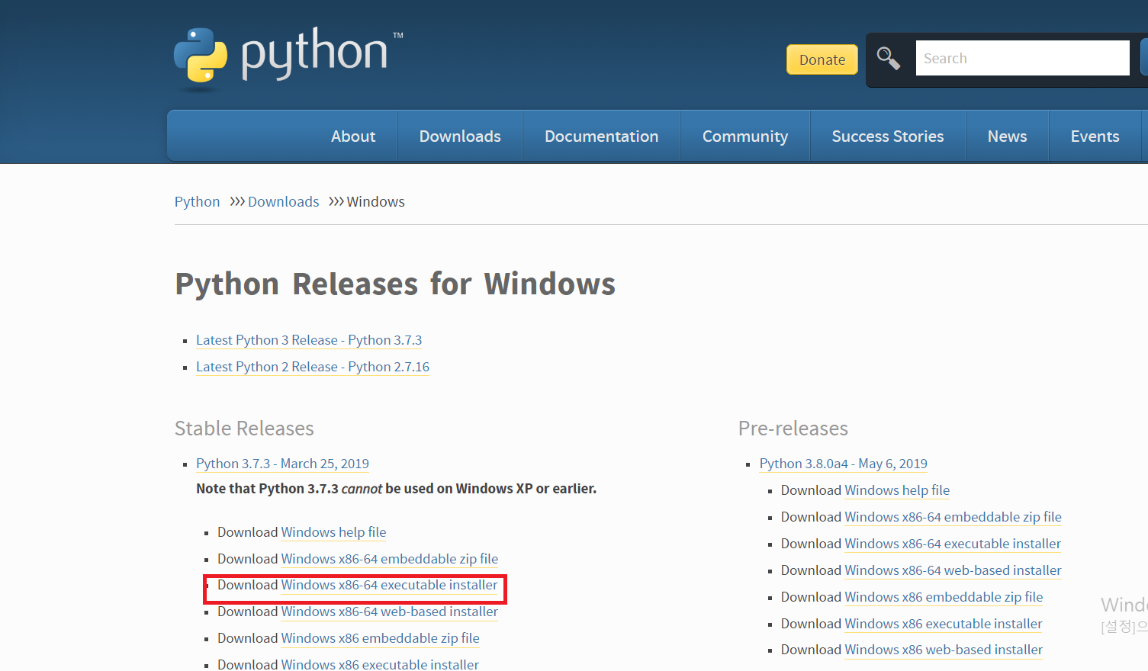
Task: Click the Pre-releases heading
Action: 793,429
